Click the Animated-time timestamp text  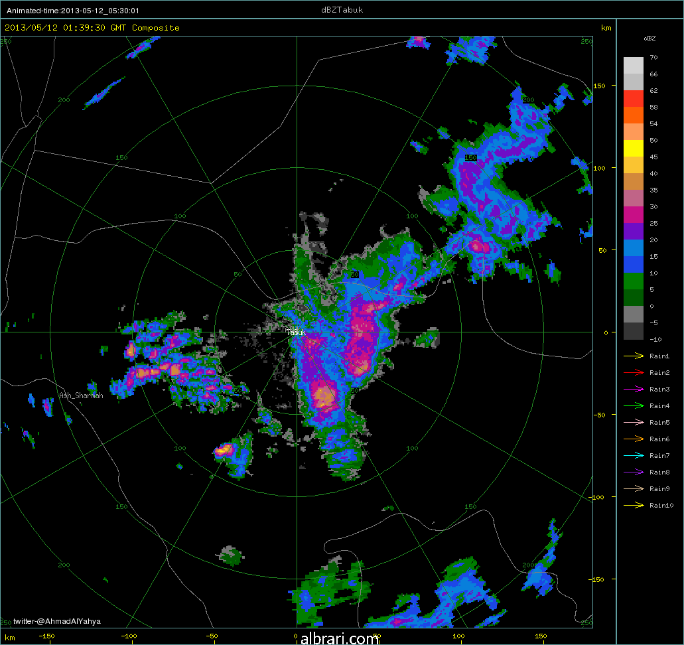pos(73,11)
